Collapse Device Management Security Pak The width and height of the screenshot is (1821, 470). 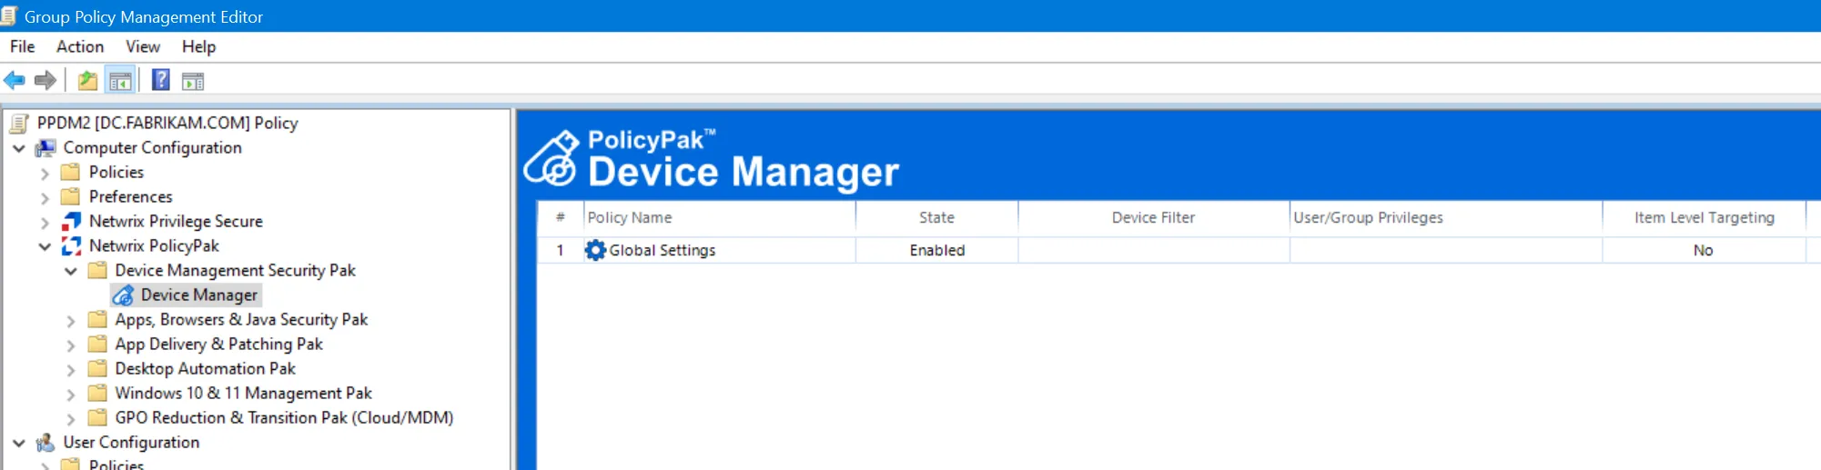point(71,270)
